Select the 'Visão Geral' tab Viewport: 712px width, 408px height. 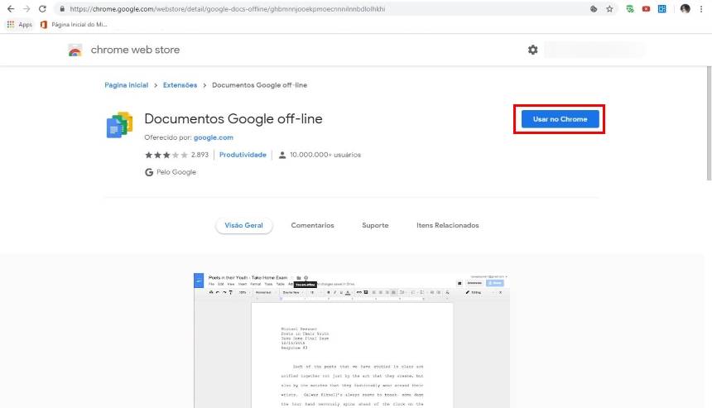pos(244,225)
